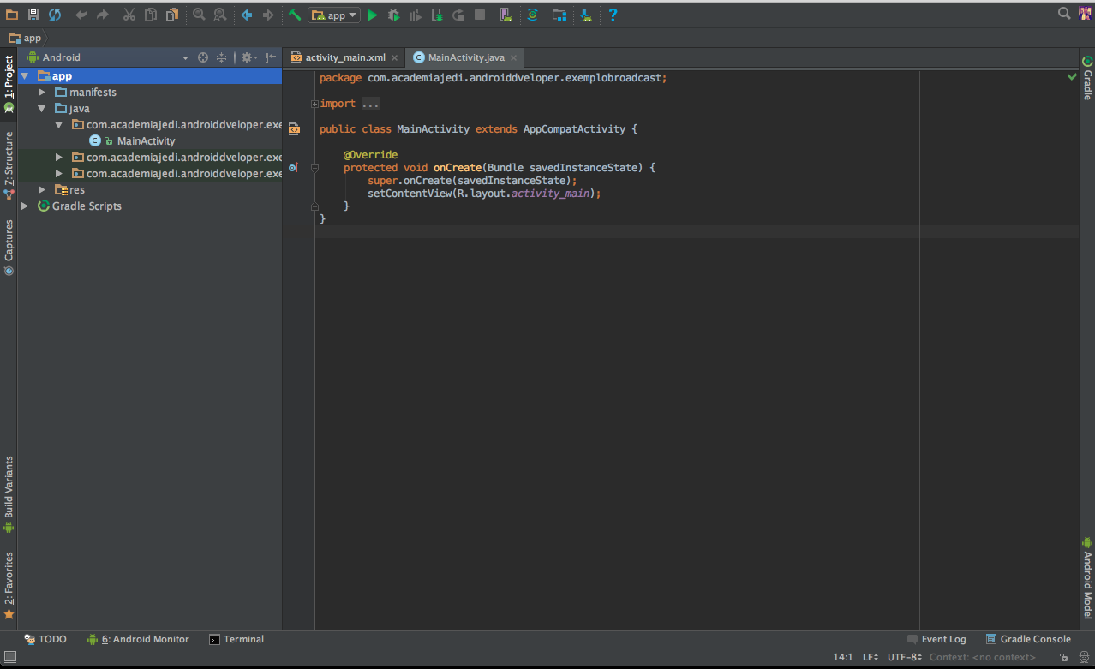Open the Android project view dropdown

107,57
